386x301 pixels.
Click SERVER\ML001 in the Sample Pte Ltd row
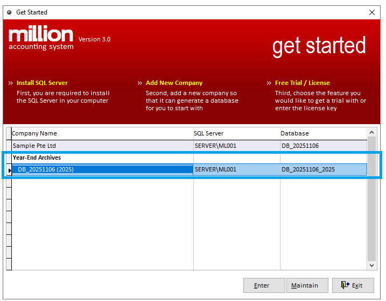click(236, 146)
